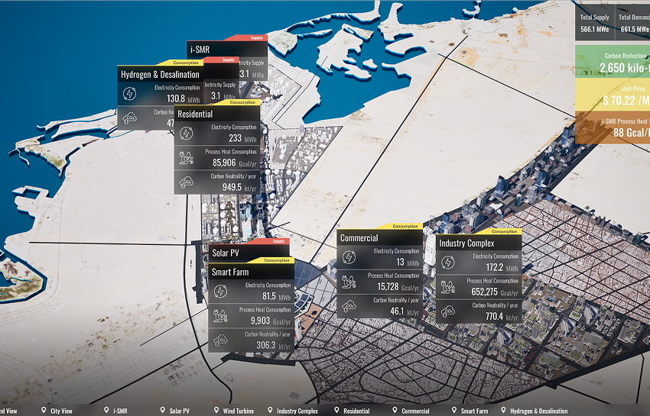The image size is (650, 416).
Task: Click Residential electricity consumption lightning icon
Action: pos(186,133)
